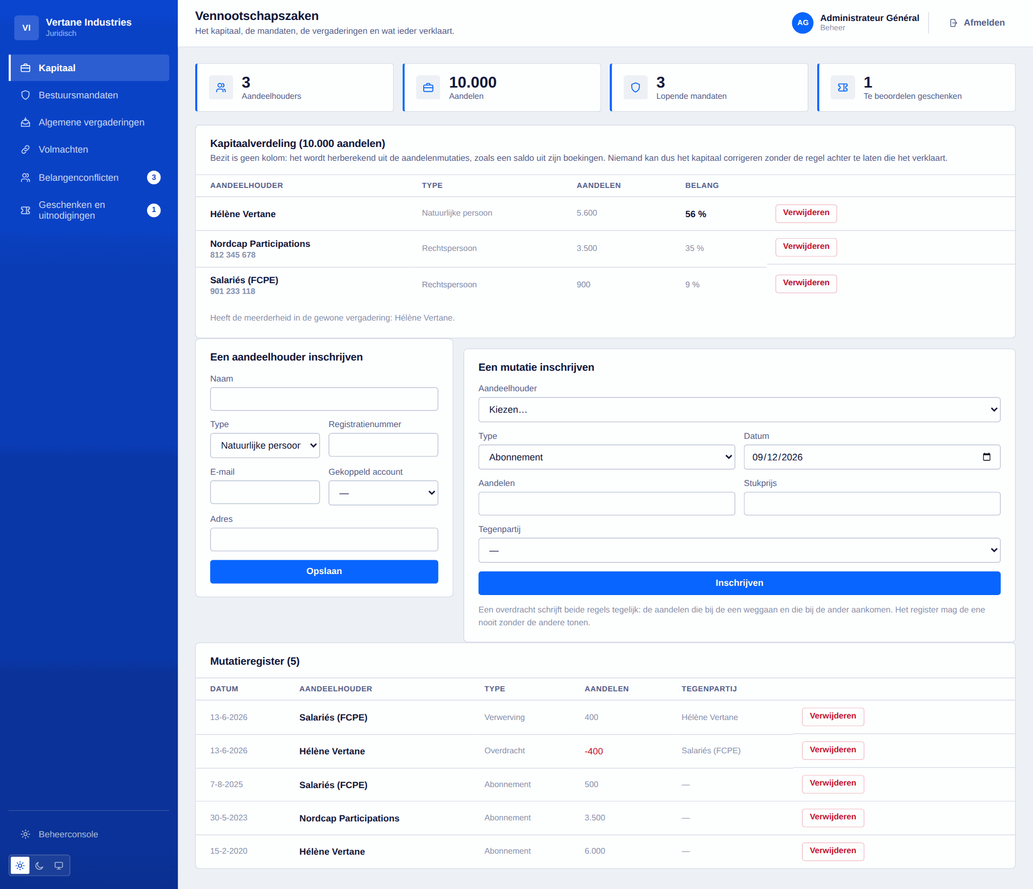Click the Volmachten link icon
The height and width of the screenshot is (889, 1033).
[x=25, y=150]
